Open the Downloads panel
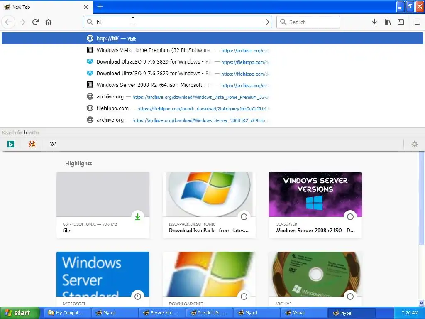The image size is (425, 319). [x=374, y=22]
